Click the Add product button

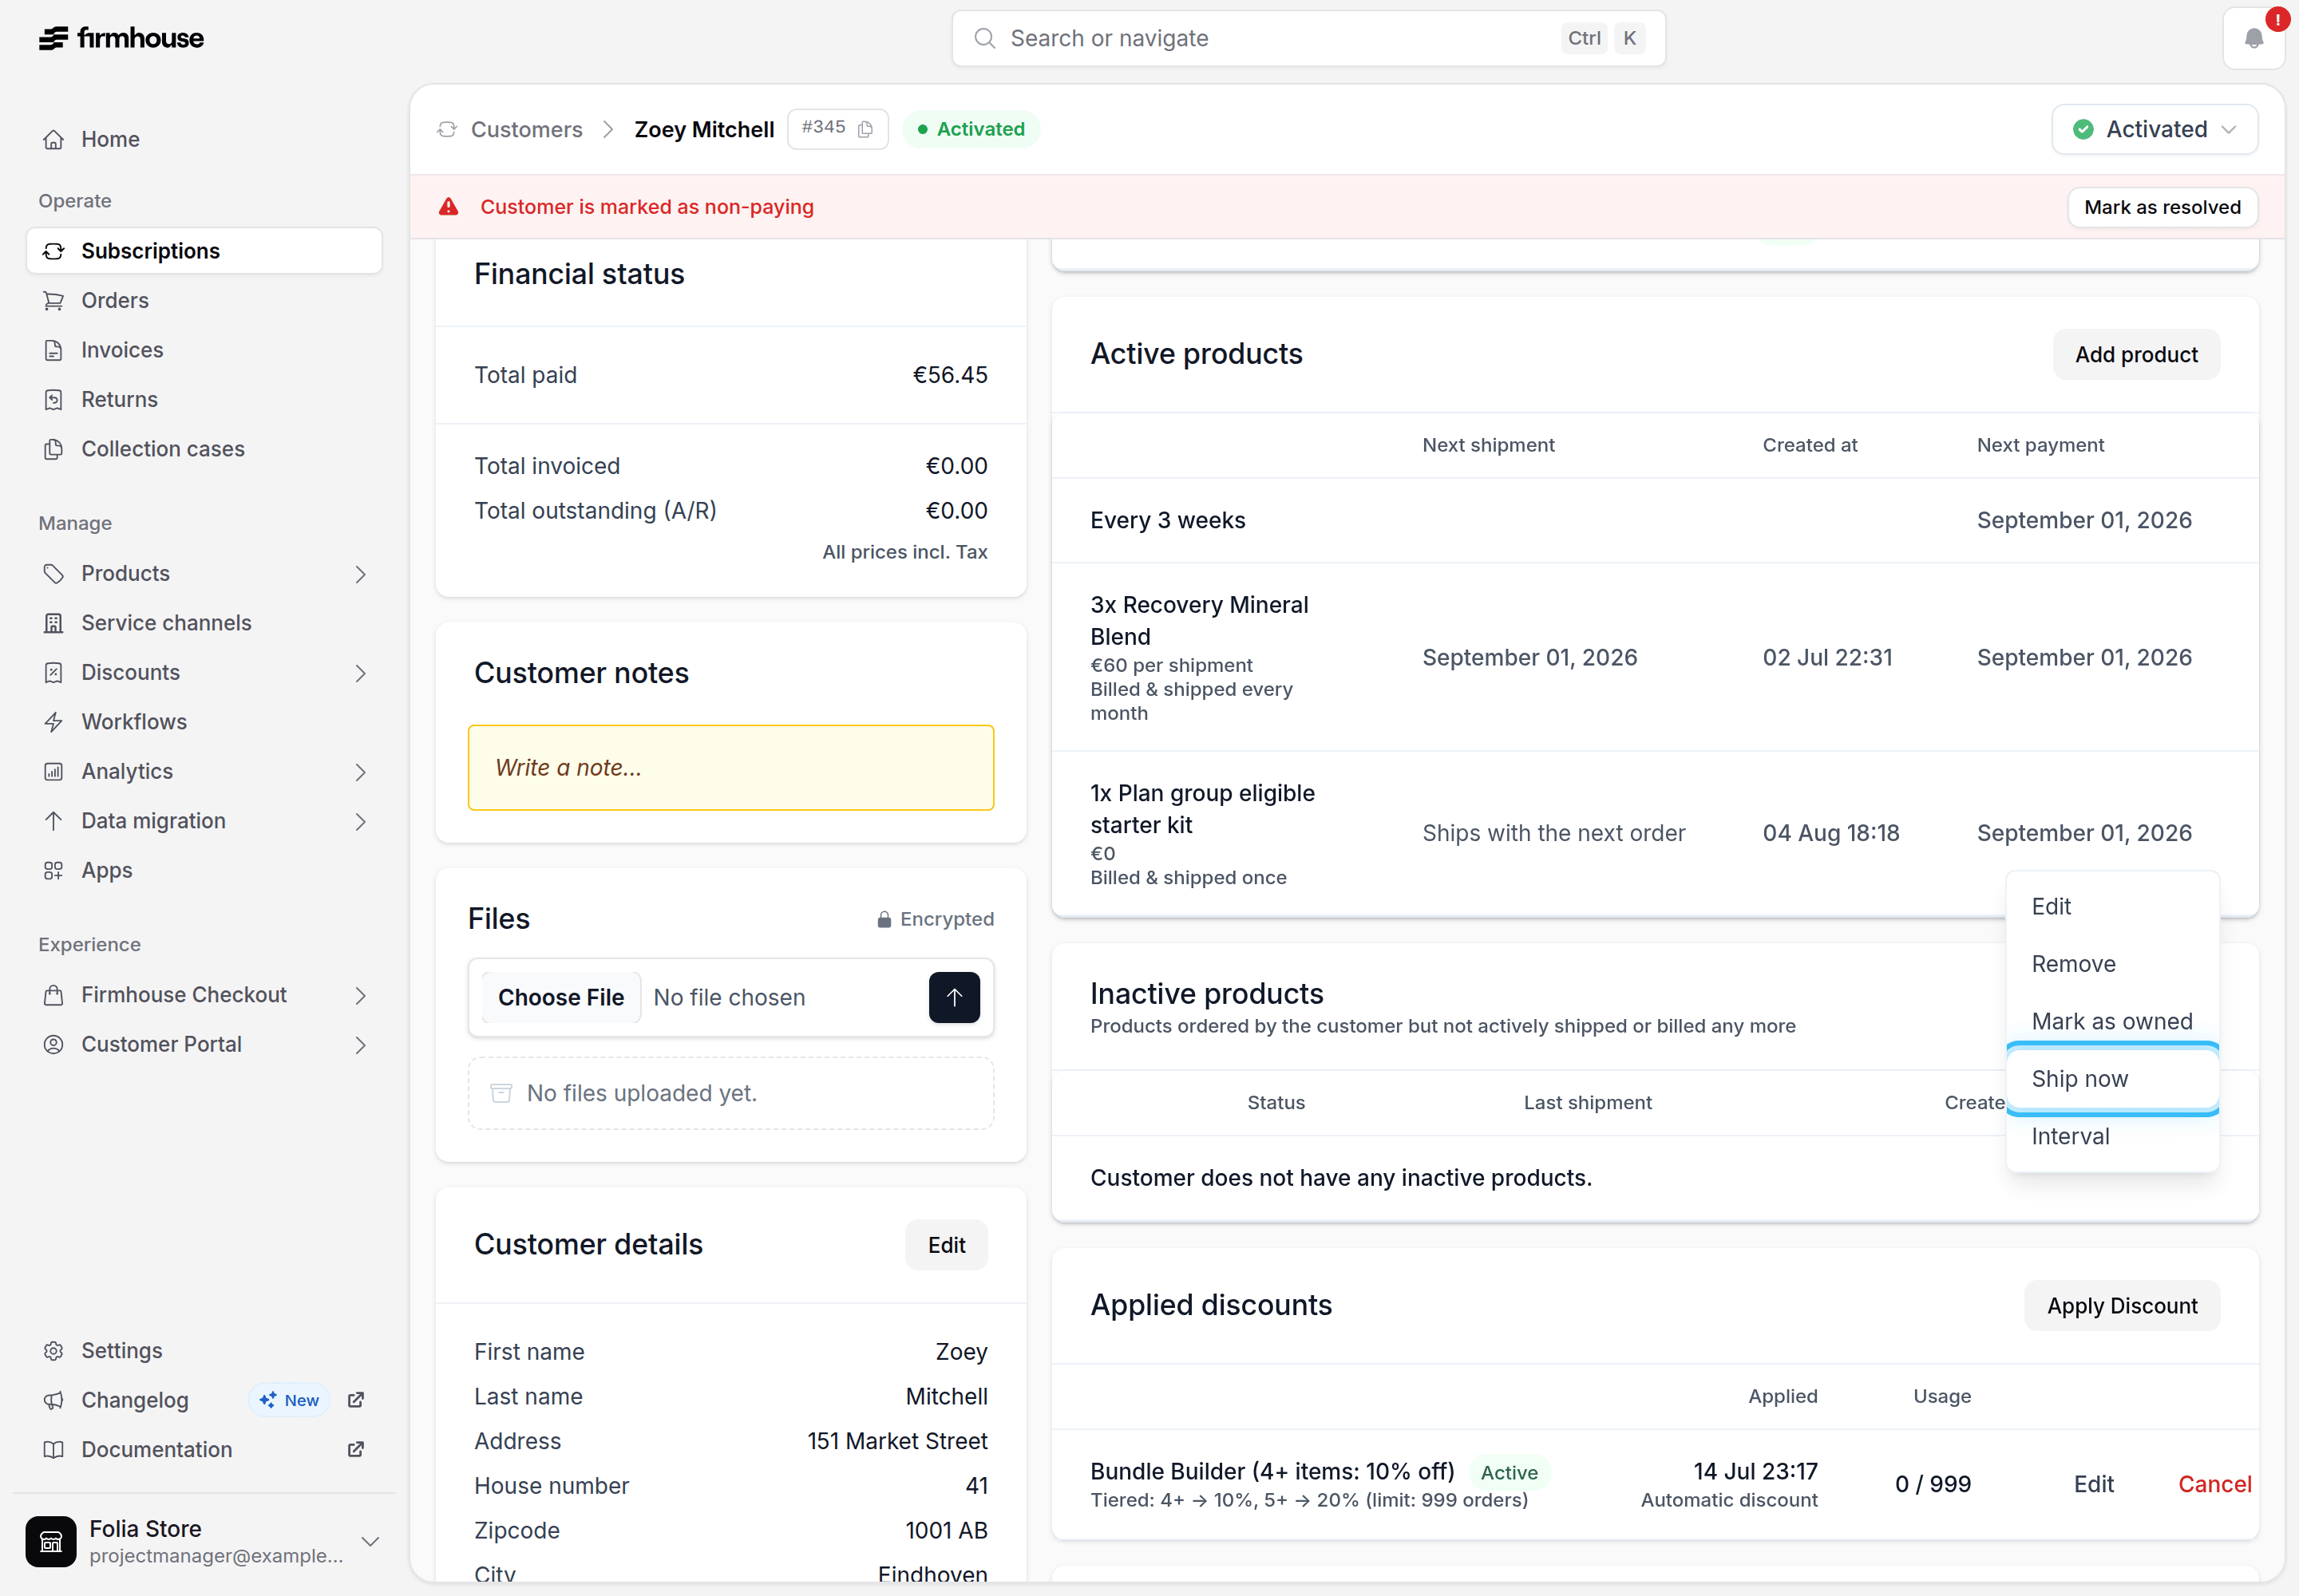(x=2136, y=354)
